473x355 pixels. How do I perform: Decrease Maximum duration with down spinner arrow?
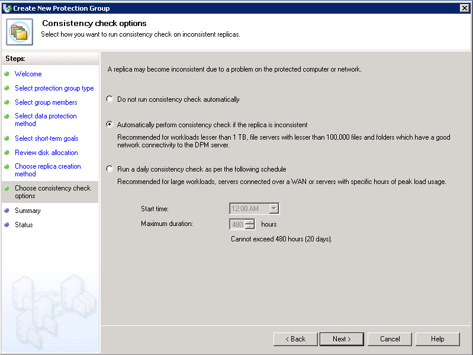(250, 227)
